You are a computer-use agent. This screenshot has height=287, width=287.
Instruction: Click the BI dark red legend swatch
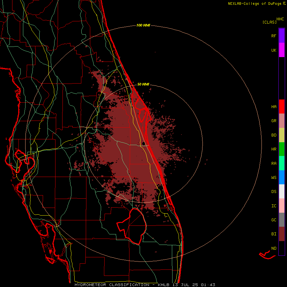(x=282, y=234)
